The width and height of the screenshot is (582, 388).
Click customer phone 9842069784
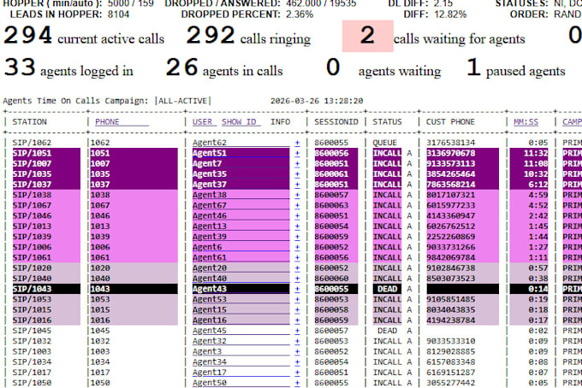click(x=450, y=257)
